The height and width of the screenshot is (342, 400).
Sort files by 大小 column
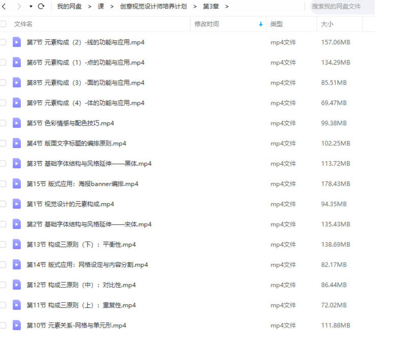327,24
